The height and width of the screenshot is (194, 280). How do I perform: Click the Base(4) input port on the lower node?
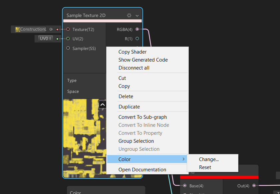click(184, 186)
